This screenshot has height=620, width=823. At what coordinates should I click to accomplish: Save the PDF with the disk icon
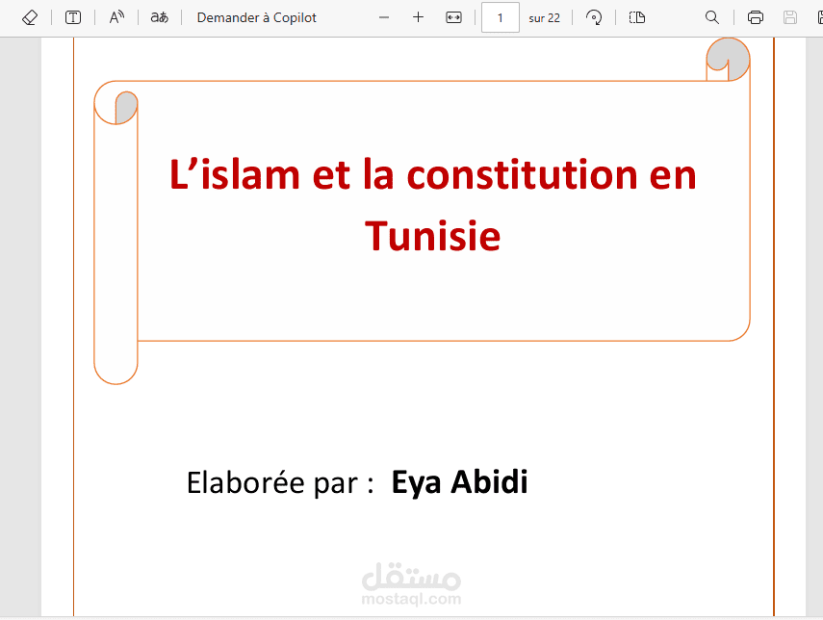coord(790,17)
